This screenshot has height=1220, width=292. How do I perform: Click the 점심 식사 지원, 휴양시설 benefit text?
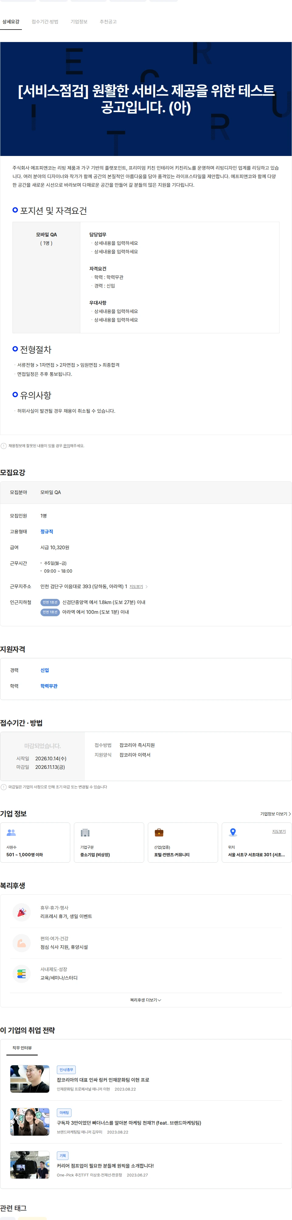(x=64, y=947)
